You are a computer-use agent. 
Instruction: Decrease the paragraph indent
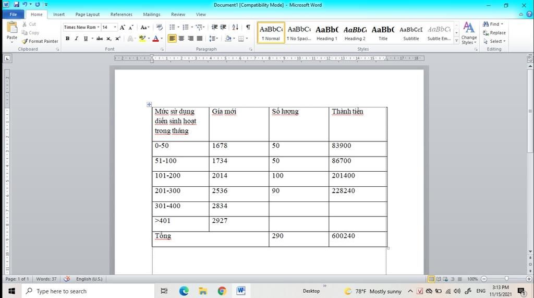point(214,27)
